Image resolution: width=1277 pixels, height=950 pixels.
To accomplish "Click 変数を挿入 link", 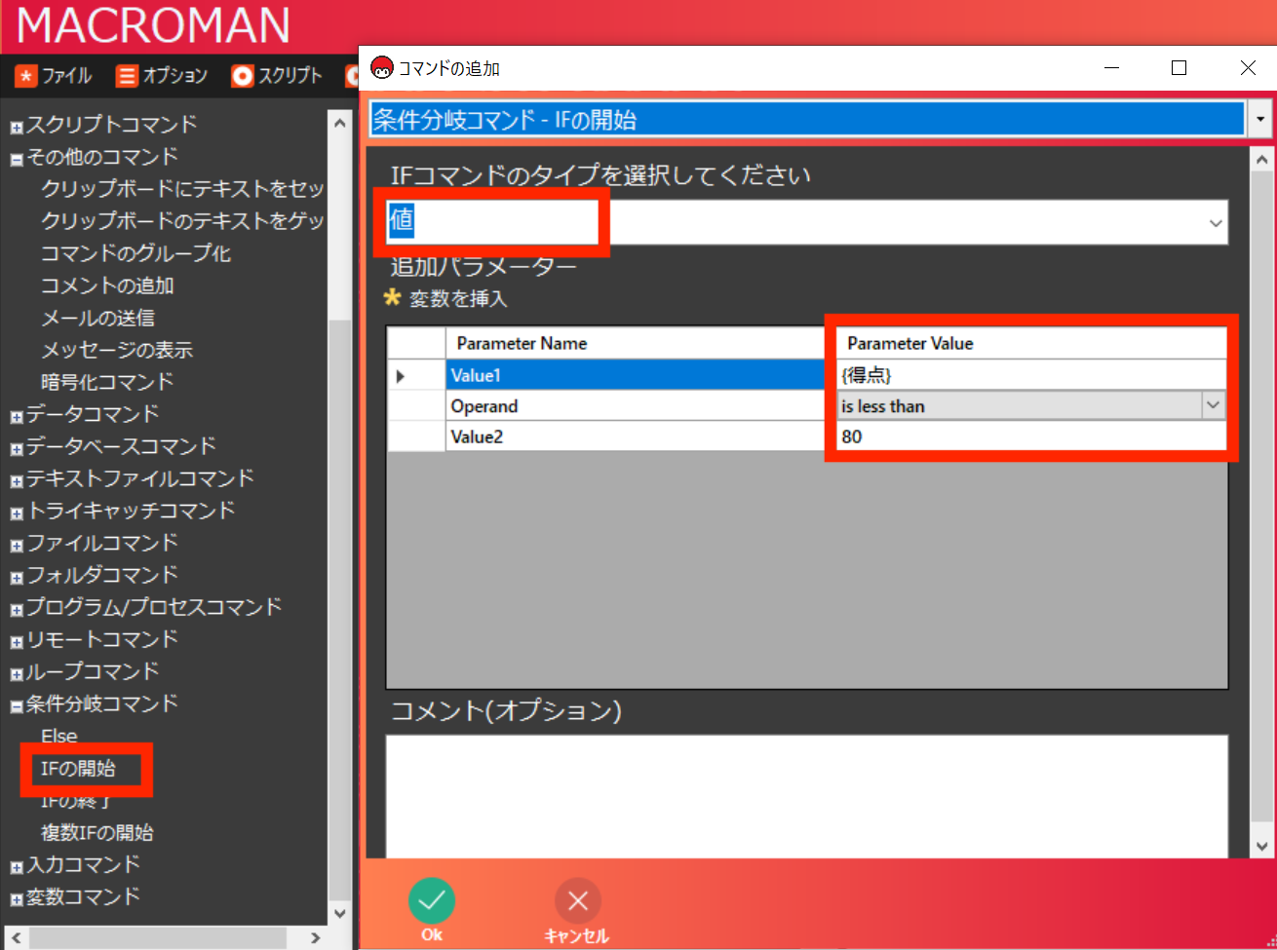I will click(x=458, y=299).
